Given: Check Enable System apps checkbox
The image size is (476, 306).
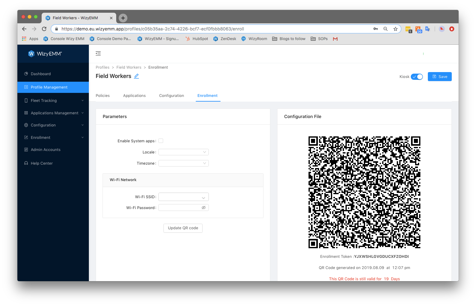Looking at the screenshot, I should click(x=161, y=141).
